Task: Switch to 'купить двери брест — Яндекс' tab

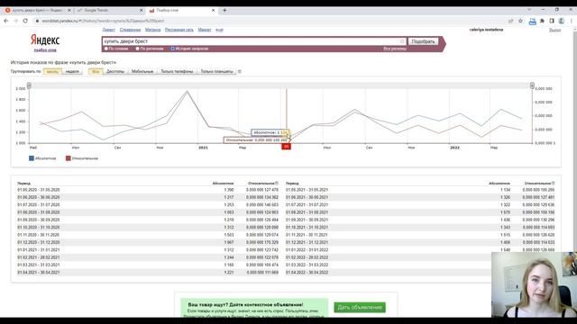Action: [x=37, y=10]
